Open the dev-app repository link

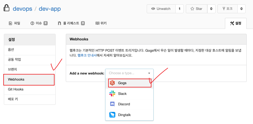click(x=50, y=9)
